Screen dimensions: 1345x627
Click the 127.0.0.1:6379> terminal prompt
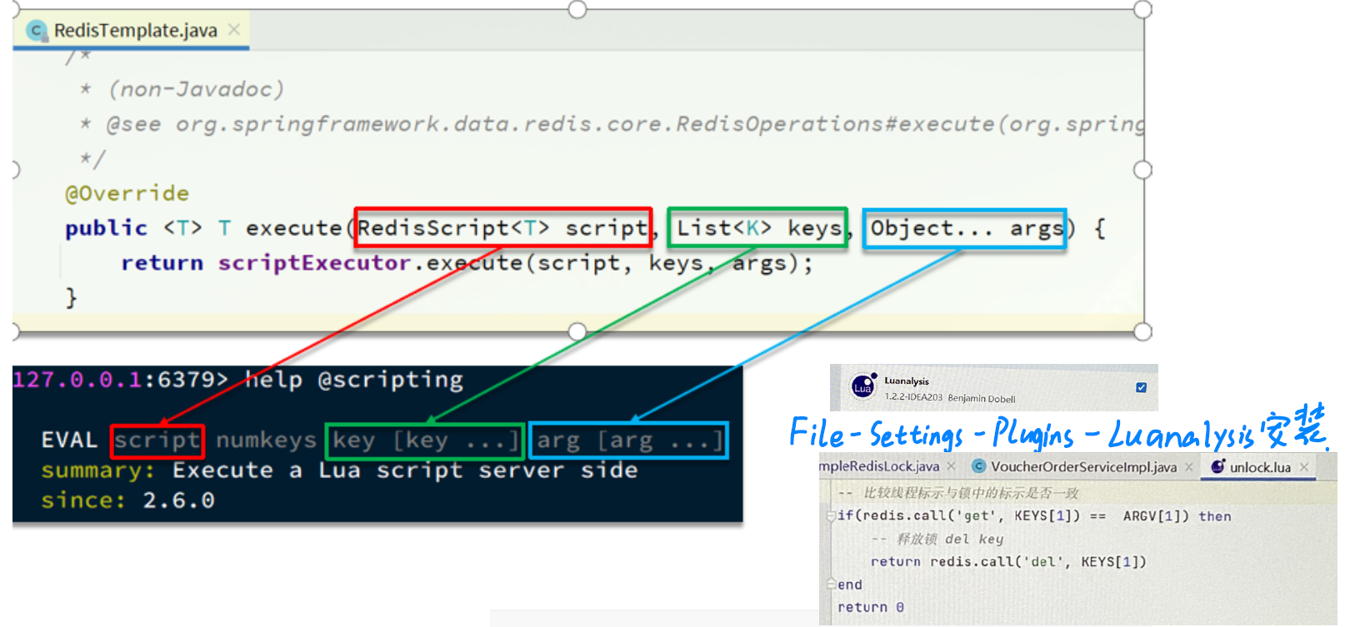tap(120, 380)
